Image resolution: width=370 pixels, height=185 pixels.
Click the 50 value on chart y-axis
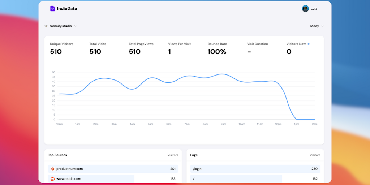53,72
